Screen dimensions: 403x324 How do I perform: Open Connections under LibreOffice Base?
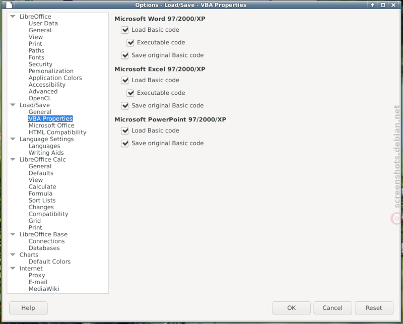click(x=47, y=241)
